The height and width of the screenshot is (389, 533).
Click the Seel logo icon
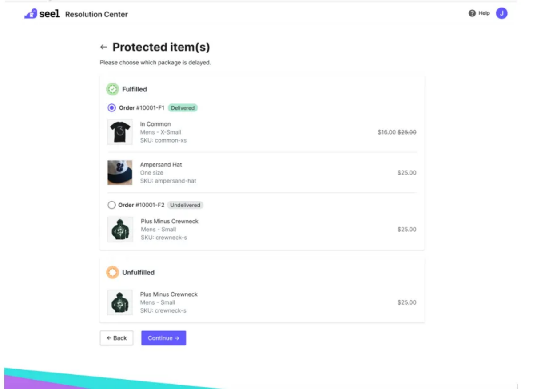(31, 14)
